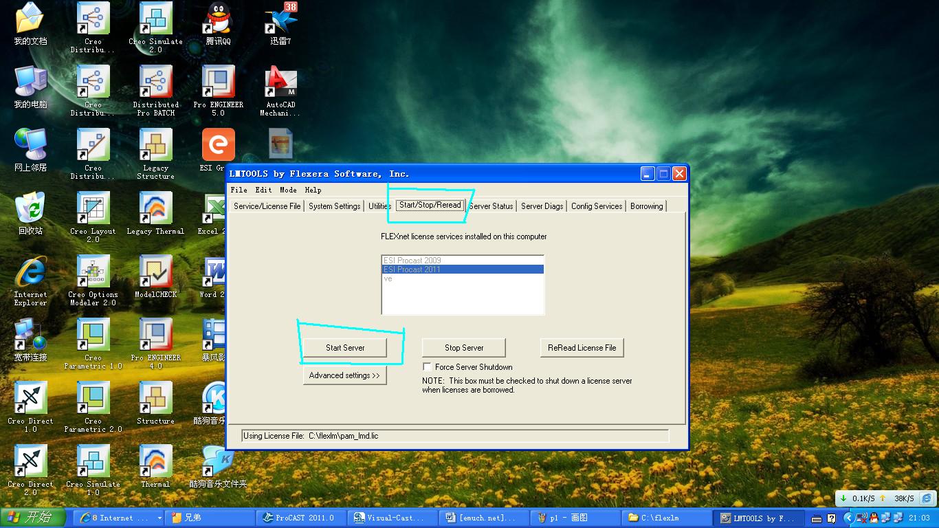This screenshot has width=939, height=528.
Task: Switch to the System Settings tab
Action: [335, 206]
